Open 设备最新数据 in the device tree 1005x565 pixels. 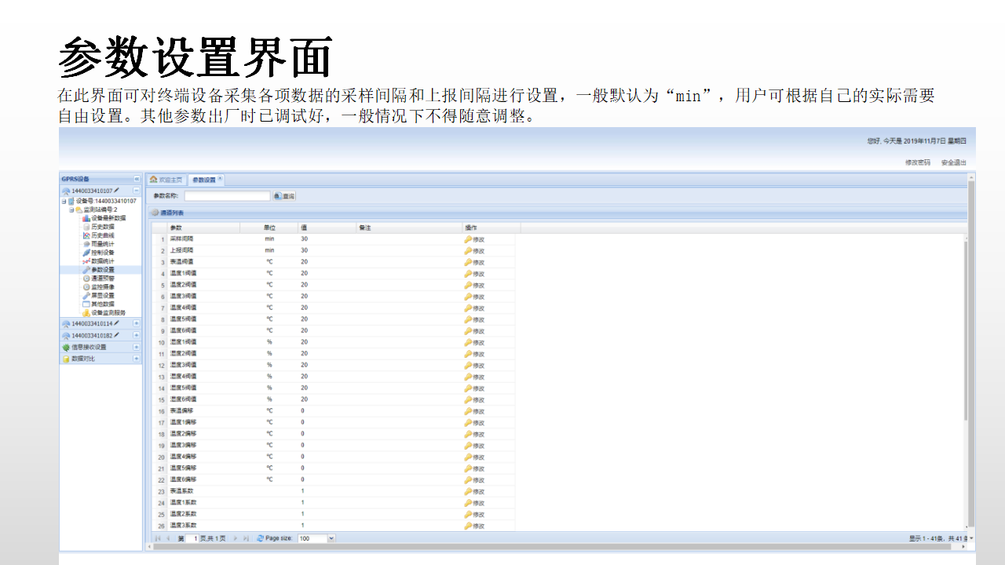coord(108,218)
